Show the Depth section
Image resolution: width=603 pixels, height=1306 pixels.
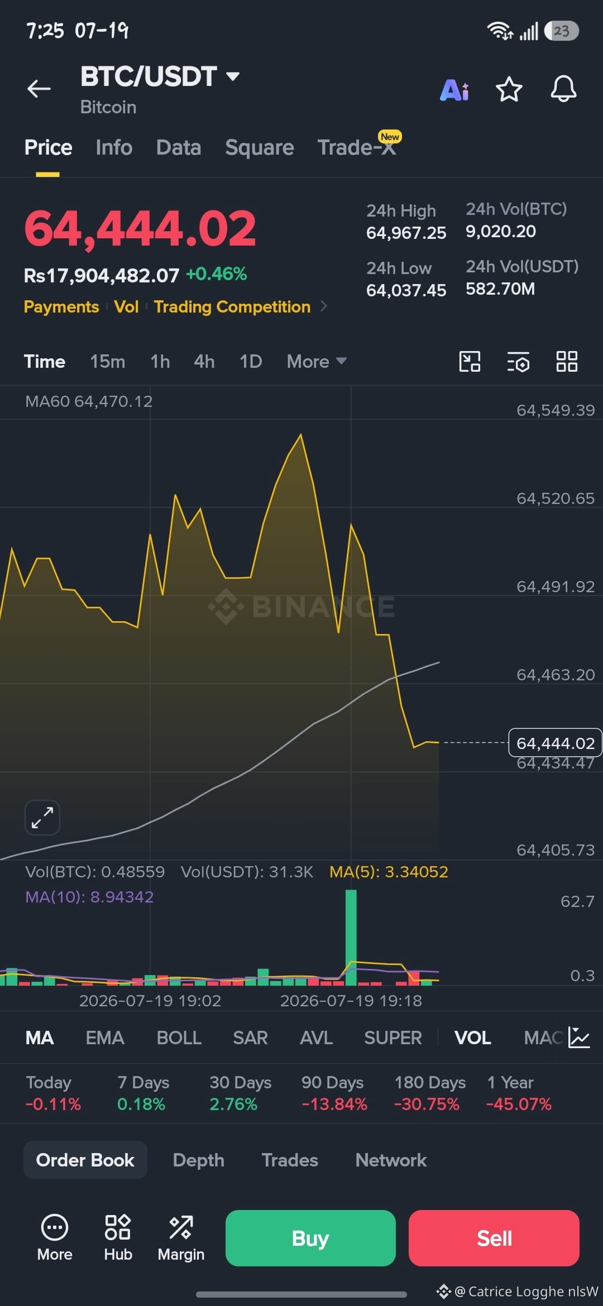(x=199, y=1160)
